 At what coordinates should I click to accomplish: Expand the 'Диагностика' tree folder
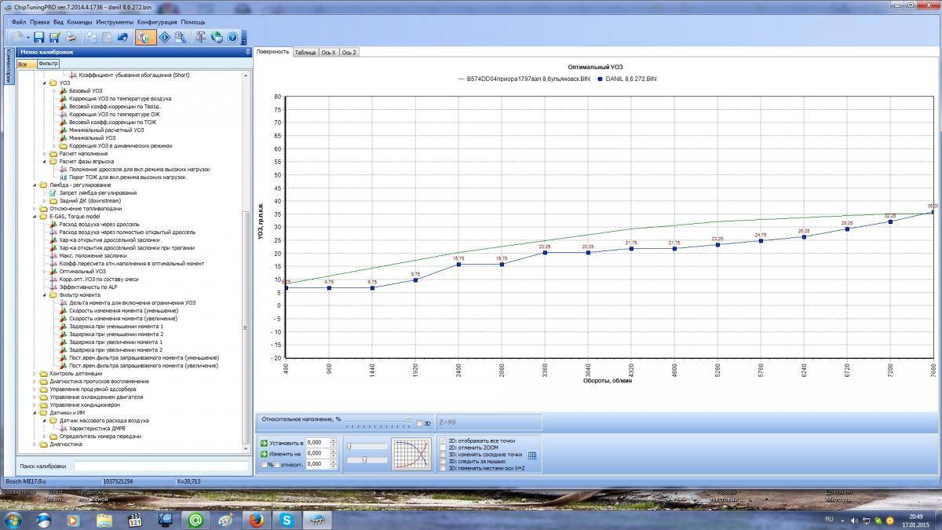pyautogui.click(x=35, y=444)
